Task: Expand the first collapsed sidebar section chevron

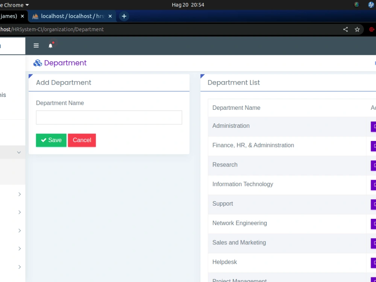Action: point(20,194)
